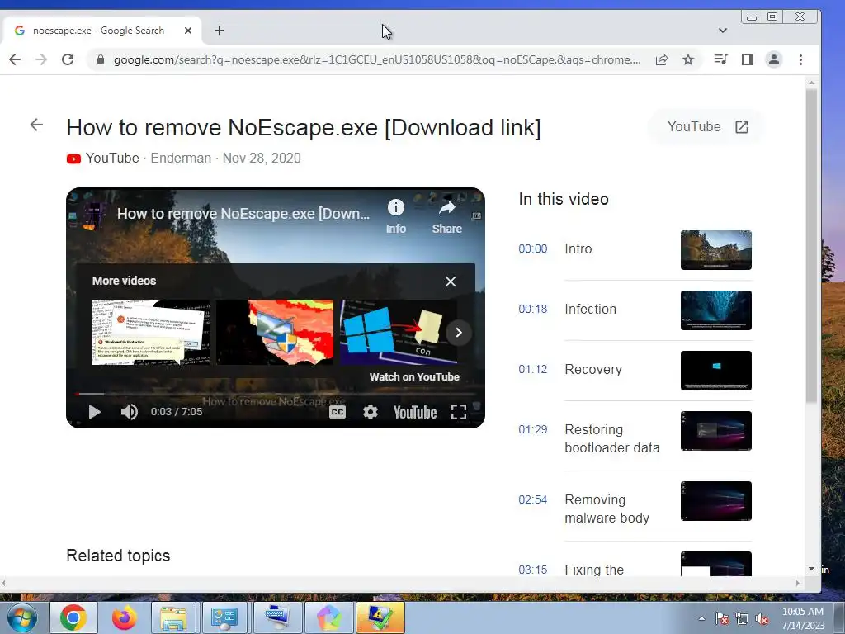Click the video Share arrow
The image size is (845, 634).
click(x=446, y=217)
